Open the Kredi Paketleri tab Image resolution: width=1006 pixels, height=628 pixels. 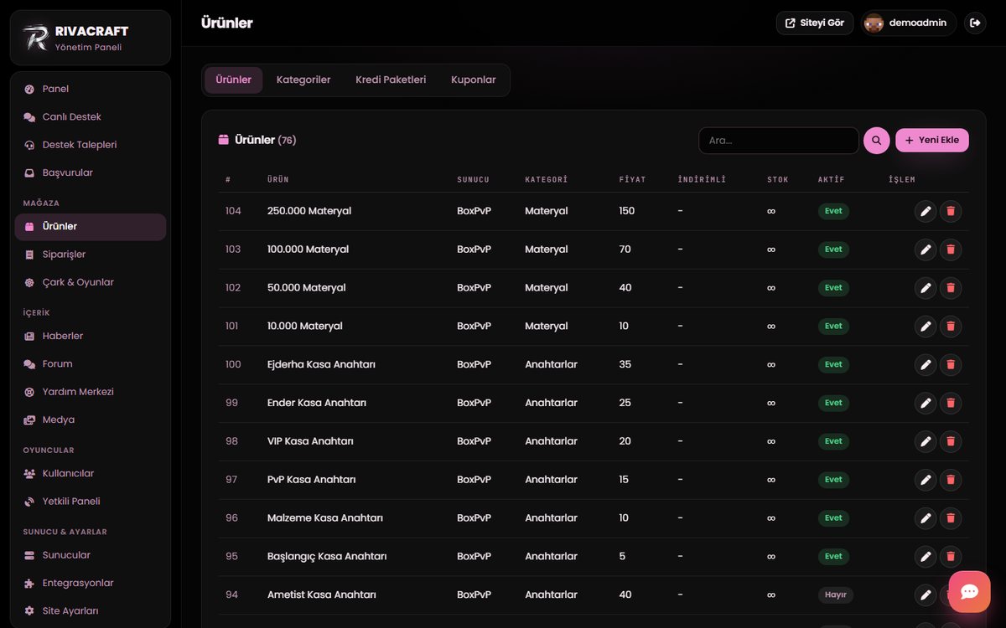point(391,80)
